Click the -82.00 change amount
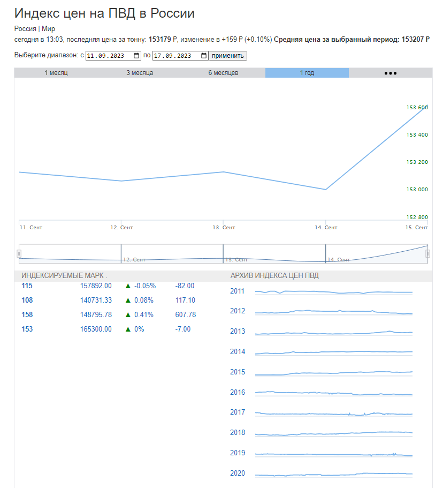 [185, 286]
